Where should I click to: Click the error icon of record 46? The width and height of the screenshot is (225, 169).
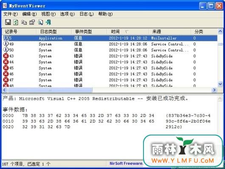[6, 74]
